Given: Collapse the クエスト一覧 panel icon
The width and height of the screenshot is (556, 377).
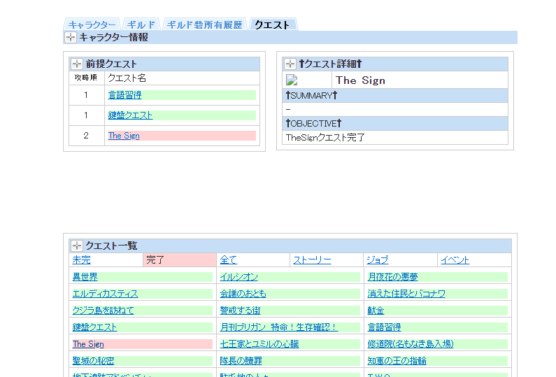Looking at the screenshot, I should click(x=77, y=246).
